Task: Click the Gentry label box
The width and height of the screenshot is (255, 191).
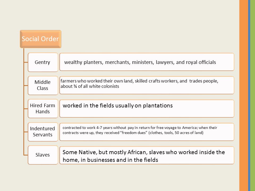Action: point(43,62)
